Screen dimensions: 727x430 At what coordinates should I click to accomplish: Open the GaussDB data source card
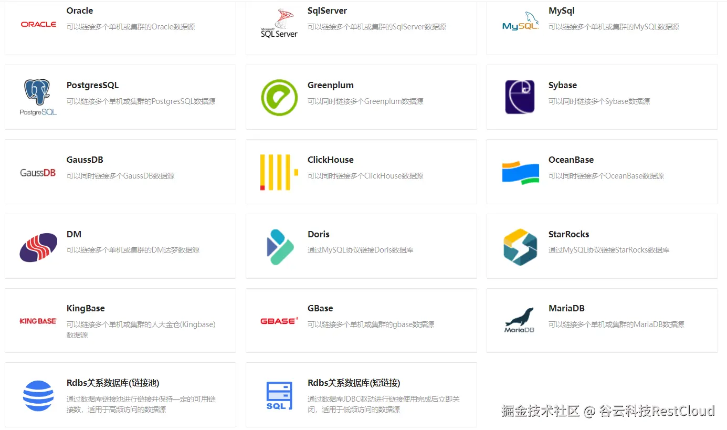pos(120,171)
